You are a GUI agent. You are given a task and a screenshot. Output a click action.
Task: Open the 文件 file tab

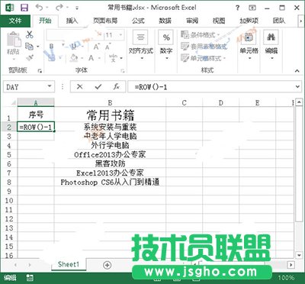(x=15, y=21)
